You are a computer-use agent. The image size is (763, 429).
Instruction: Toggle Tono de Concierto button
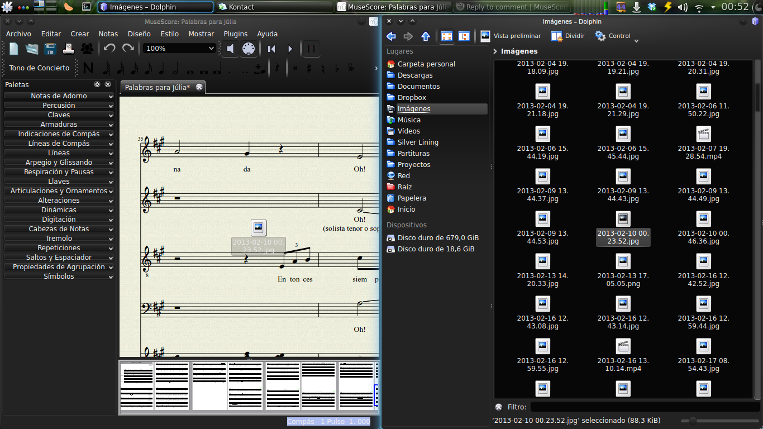click(39, 68)
